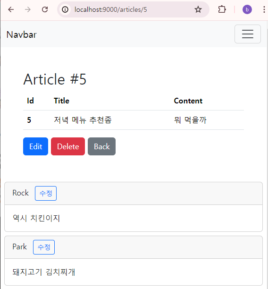Click the blue Edit button
Screen dimensions: 268x289
point(35,146)
